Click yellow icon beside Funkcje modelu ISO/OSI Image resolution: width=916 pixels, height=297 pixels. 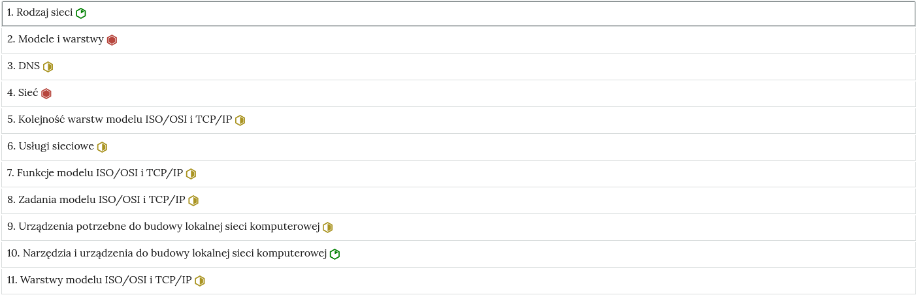click(191, 174)
